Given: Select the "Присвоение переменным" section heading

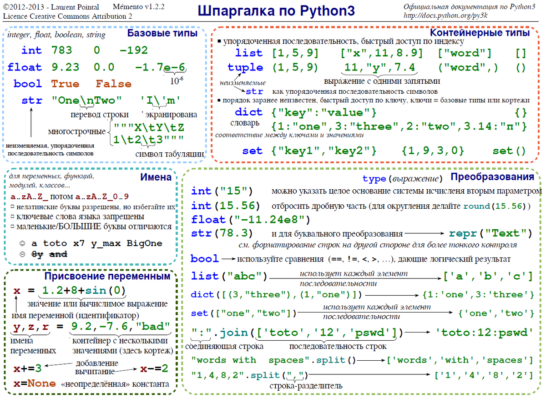Looking at the screenshot, I should click(x=107, y=276).
